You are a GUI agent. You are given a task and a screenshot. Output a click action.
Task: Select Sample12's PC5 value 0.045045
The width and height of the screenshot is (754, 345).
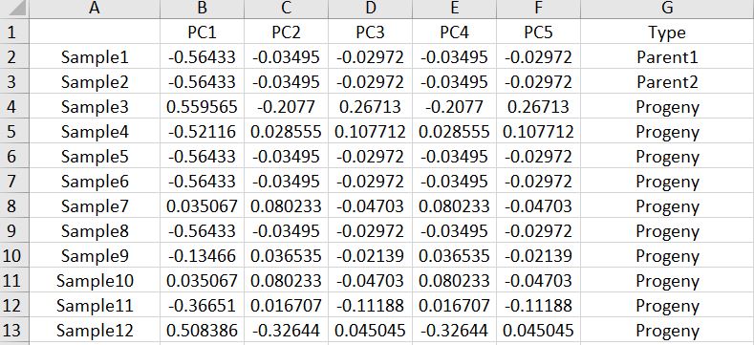[539, 331]
